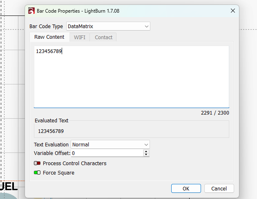Viewport: 257px width, 199px height.
Task: Increase Variable Offset with up arrow
Action: click(x=146, y=151)
